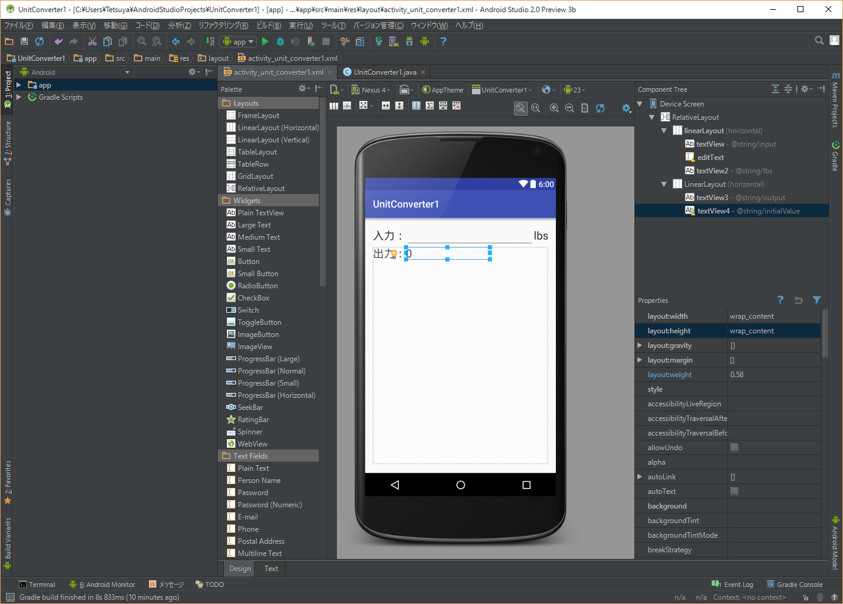Open the Terminal tool window

click(36, 585)
